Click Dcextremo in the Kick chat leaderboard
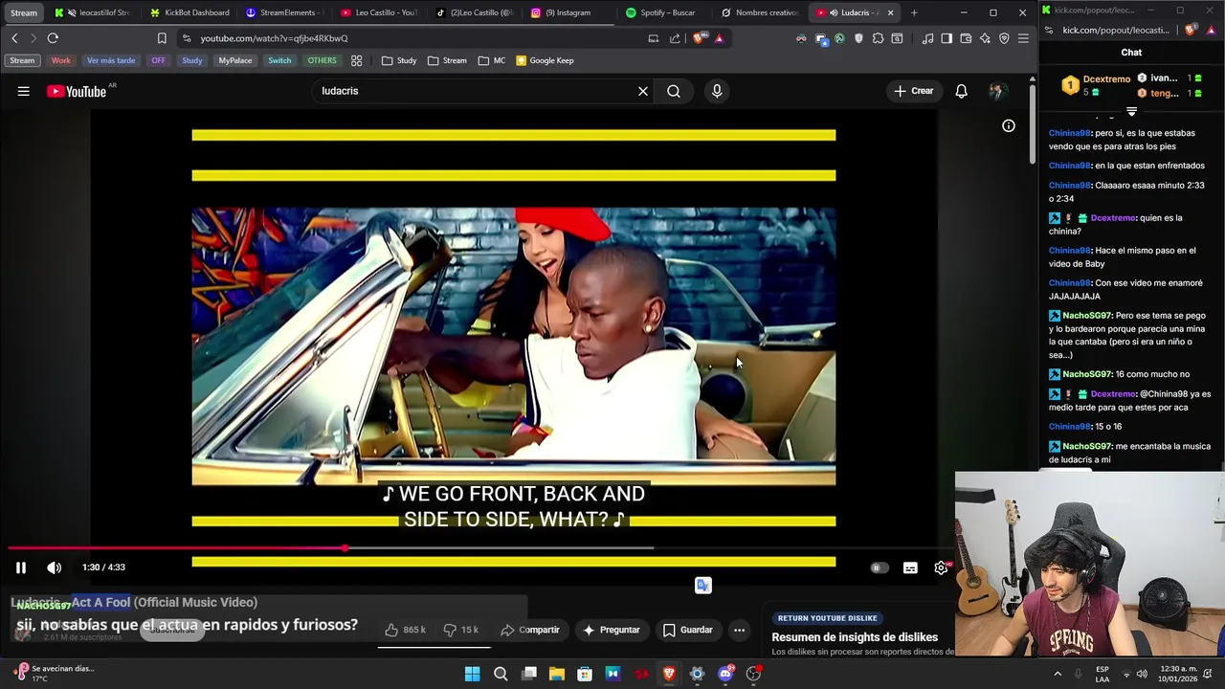This screenshot has height=689, width=1225. point(1106,78)
